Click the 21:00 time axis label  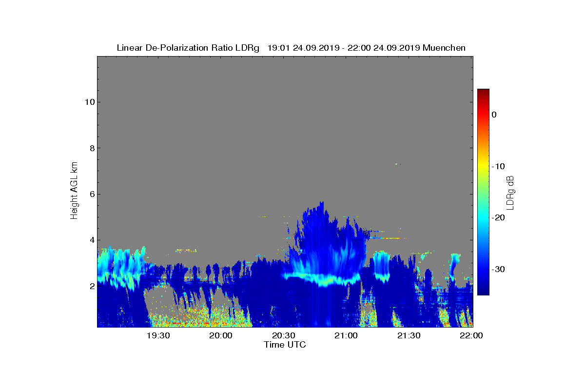coord(346,335)
